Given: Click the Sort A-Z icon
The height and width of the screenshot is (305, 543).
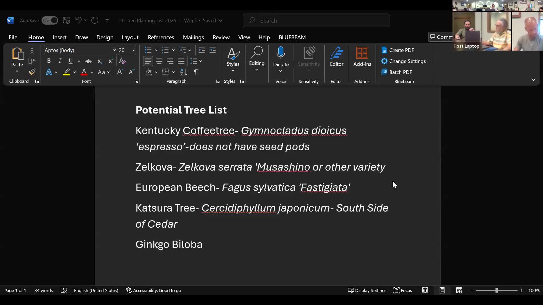Looking at the screenshot, I should (184, 72).
